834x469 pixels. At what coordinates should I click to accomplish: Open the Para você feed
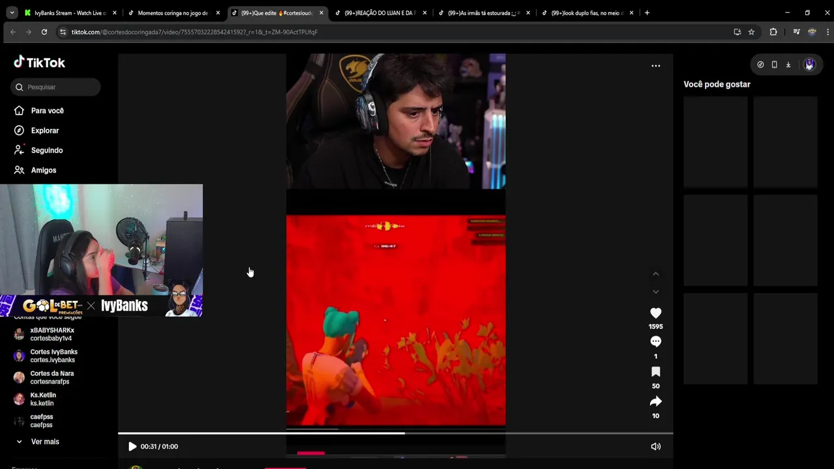pos(48,111)
